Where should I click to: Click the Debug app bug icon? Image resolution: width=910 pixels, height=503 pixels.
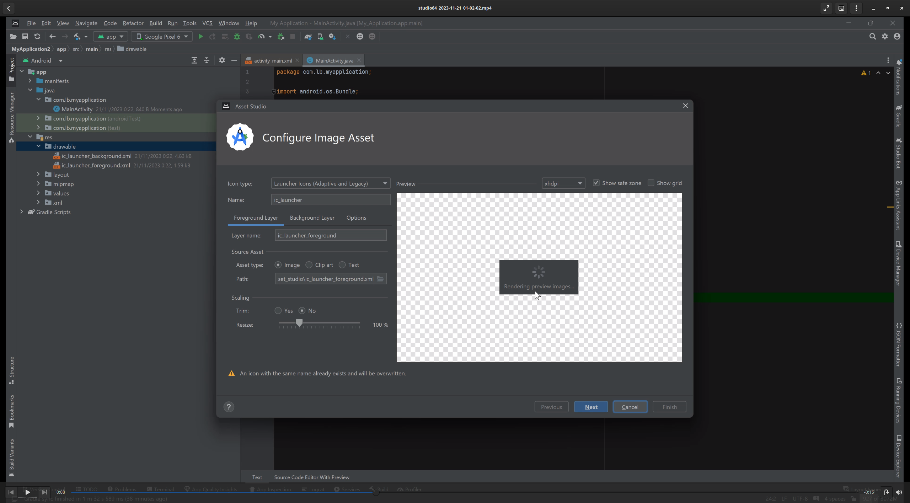point(237,37)
